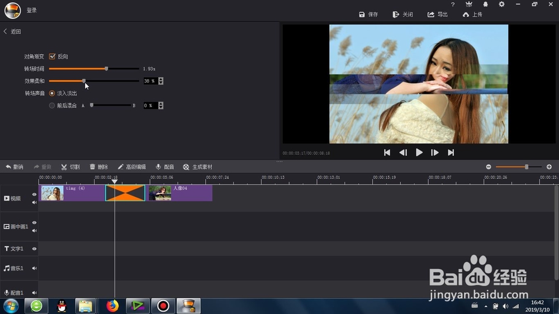The image size is (559, 314).
Task: Click the 配音 voiceover microphone tool
Action: click(x=165, y=167)
